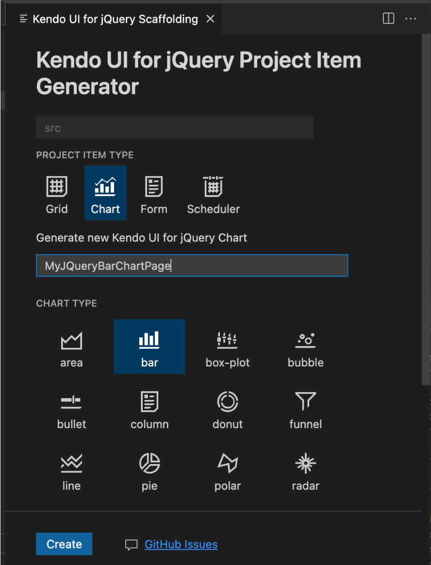This screenshot has width=431, height=565.
Task: Choose the column chart type
Action: pyautogui.click(x=149, y=408)
